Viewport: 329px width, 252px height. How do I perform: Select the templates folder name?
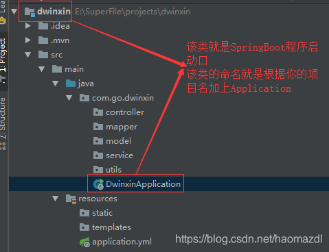point(111,227)
